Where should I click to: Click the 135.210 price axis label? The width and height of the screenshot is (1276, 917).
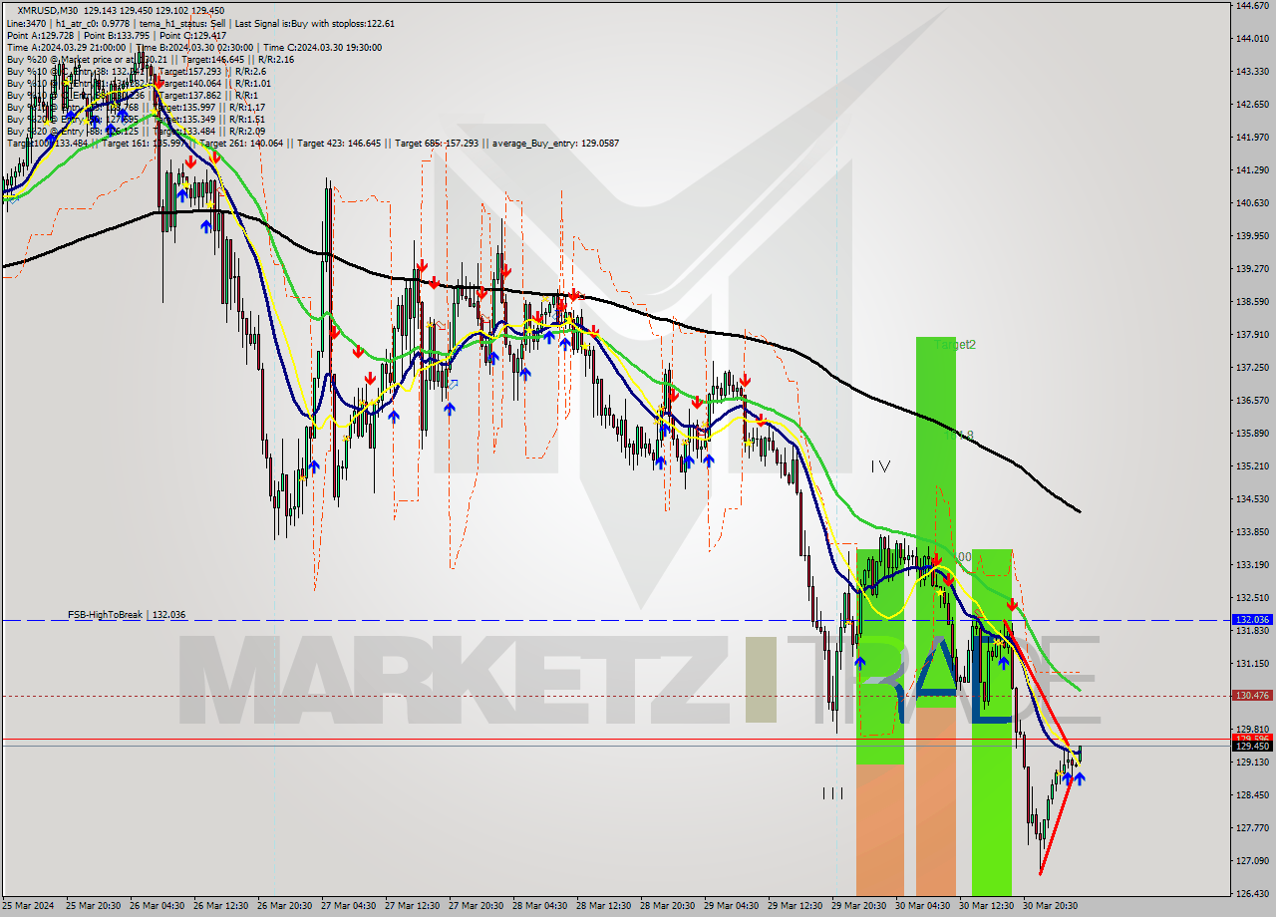(1252, 465)
